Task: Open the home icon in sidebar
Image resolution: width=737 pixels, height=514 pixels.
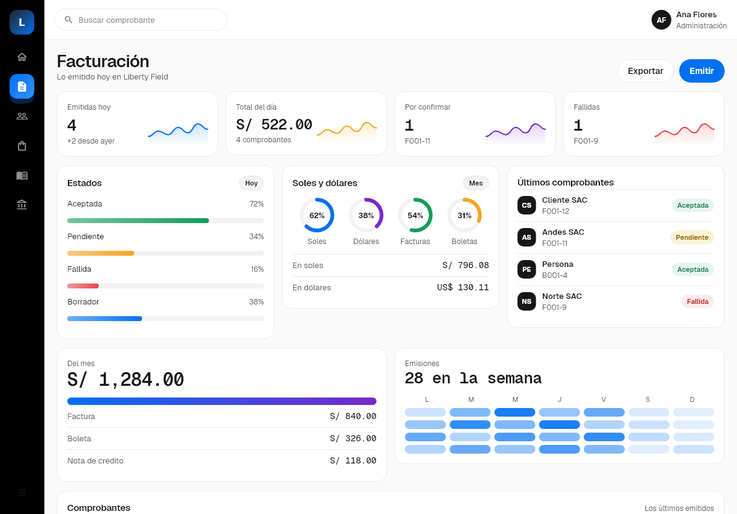Action: click(22, 57)
